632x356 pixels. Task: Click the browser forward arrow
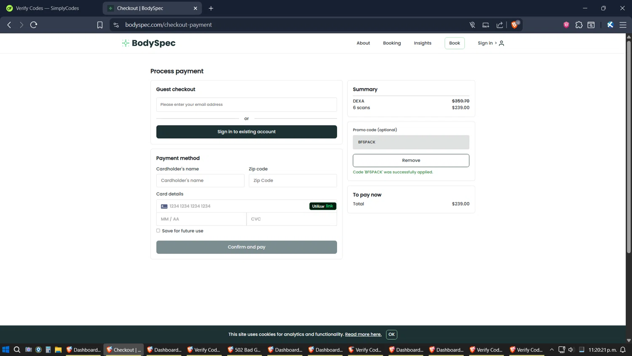21,25
